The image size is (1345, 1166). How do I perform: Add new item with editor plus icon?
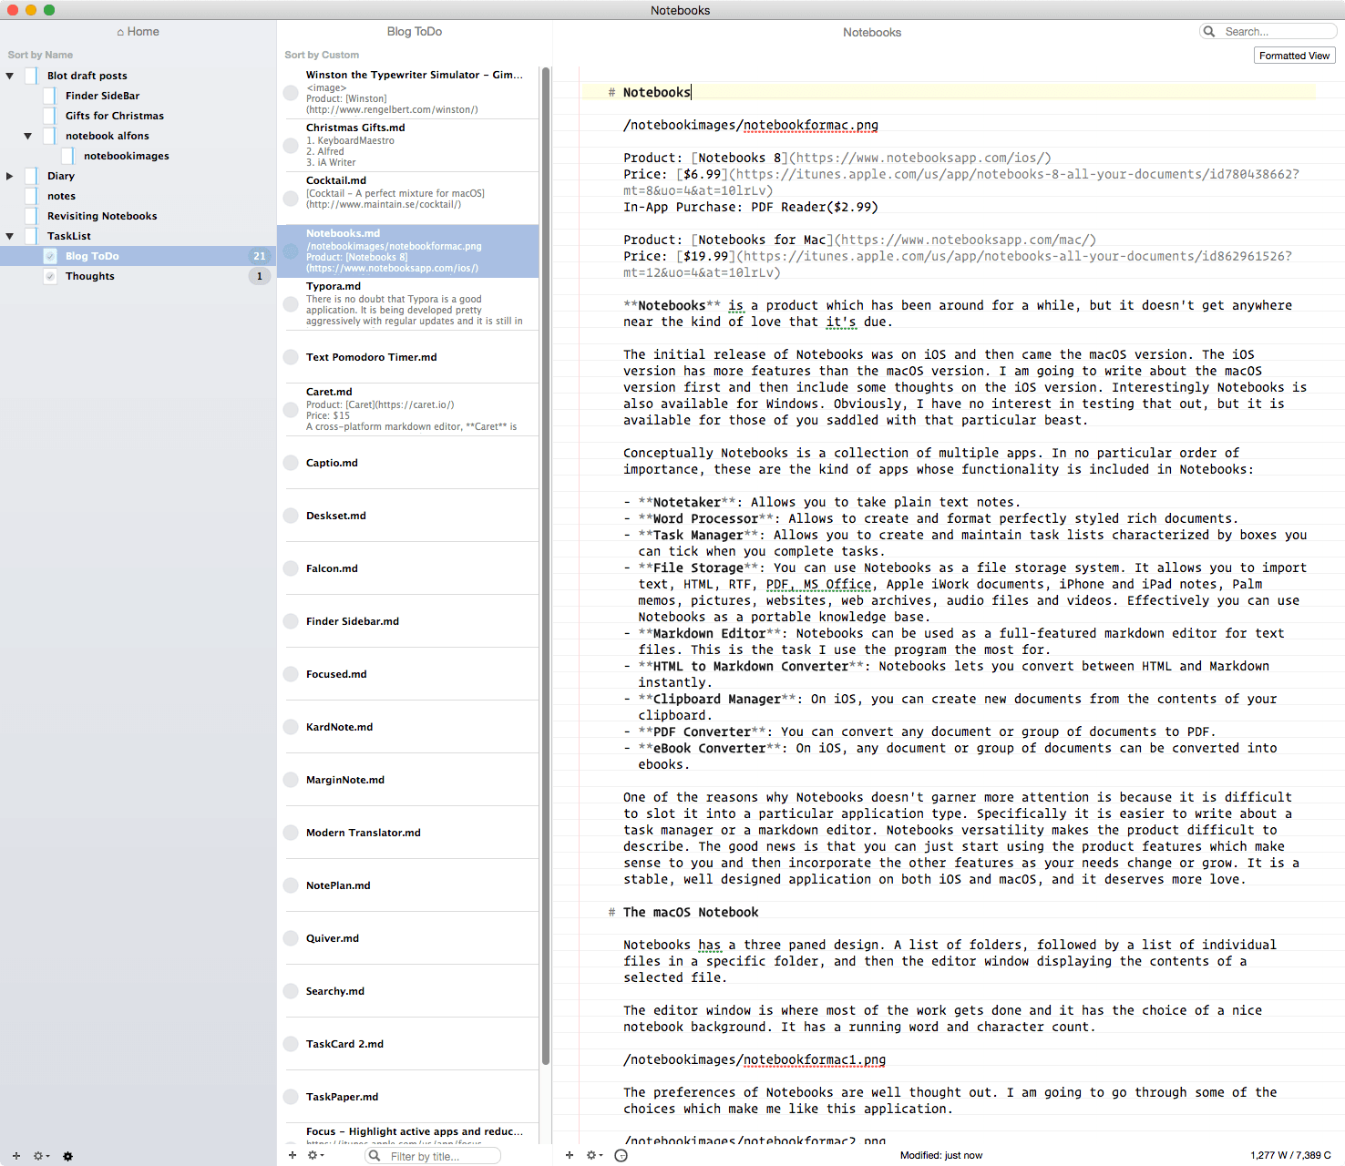click(x=570, y=1155)
